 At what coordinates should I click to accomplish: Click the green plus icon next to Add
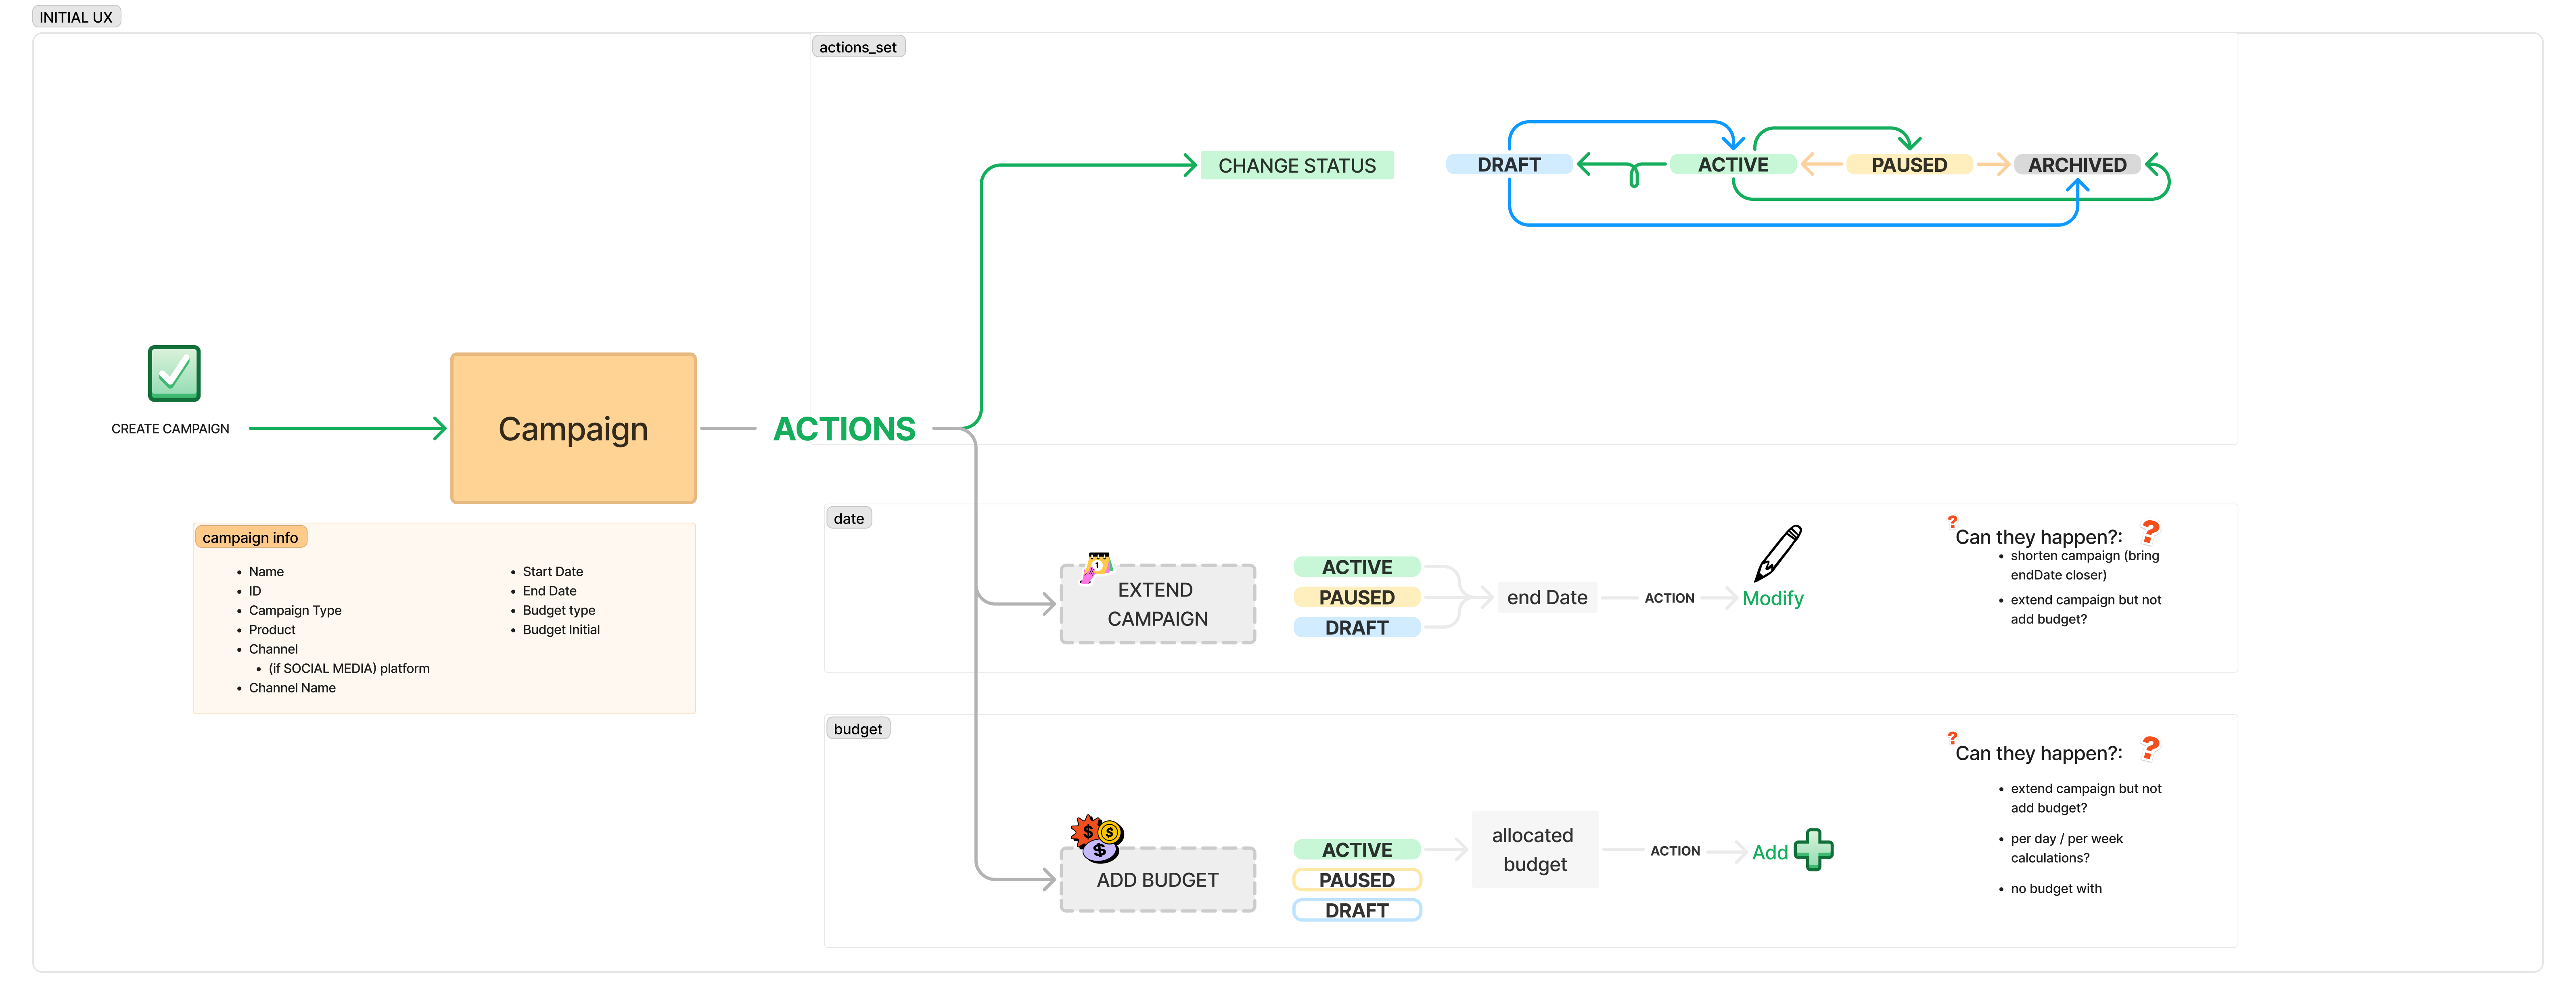(1813, 850)
